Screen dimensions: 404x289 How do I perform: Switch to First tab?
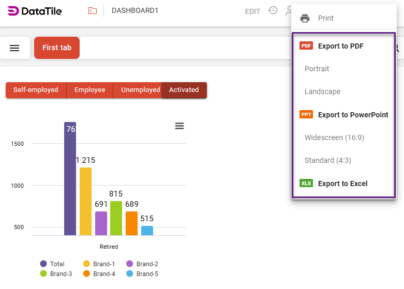[x=57, y=48]
